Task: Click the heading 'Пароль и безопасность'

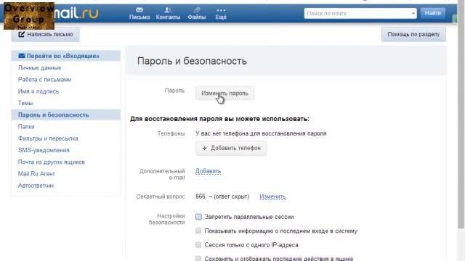Action: point(192,61)
